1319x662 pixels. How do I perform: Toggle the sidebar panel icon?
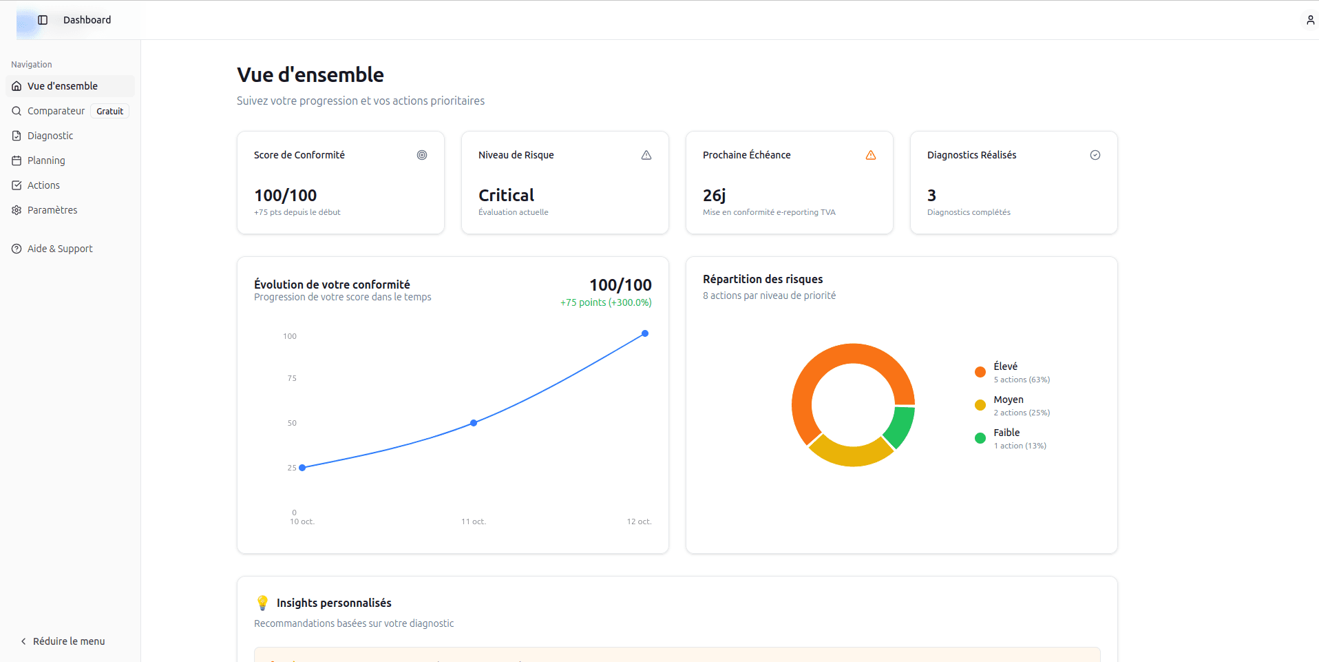click(x=43, y=20)
